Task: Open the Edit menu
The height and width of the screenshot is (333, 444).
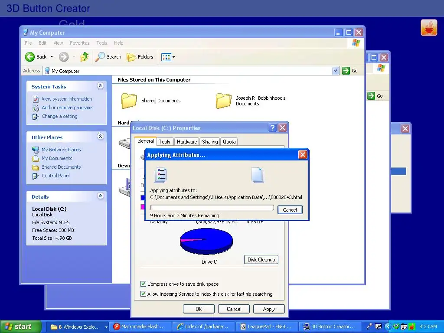Action: point(42,43)
